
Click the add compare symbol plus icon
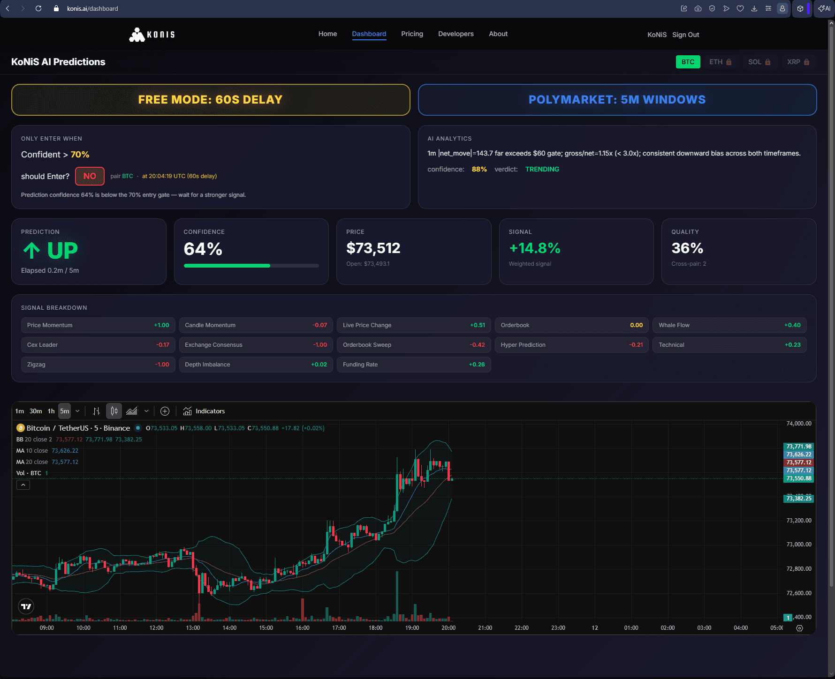pos(165,411)
